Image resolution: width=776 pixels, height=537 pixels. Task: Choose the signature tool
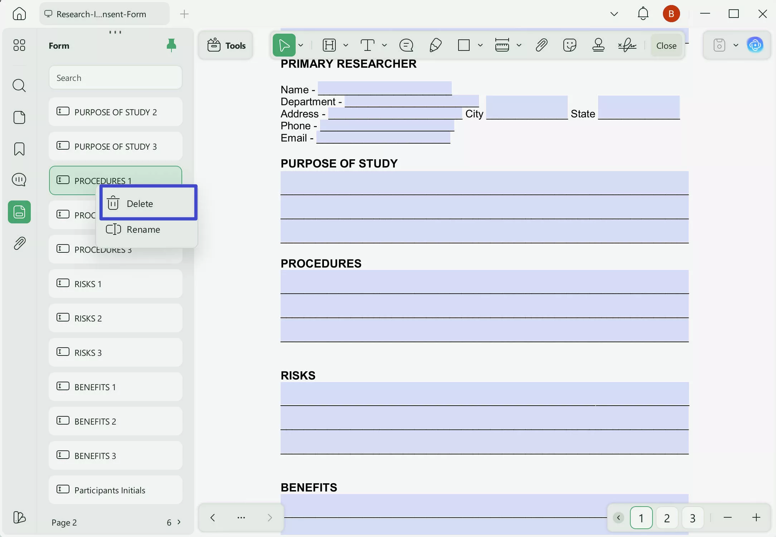tap(627, 45)
